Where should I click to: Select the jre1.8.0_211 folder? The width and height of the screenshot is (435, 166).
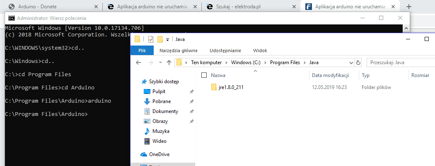231,87
